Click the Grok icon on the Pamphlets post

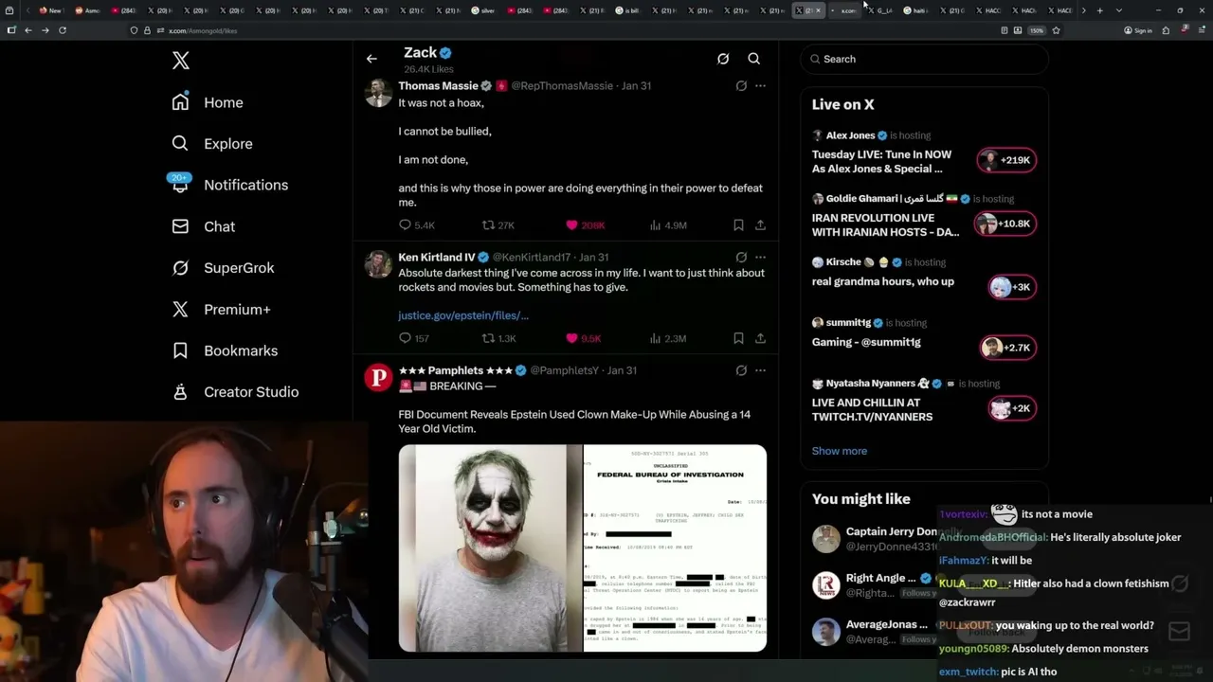[x=741, y=371]
